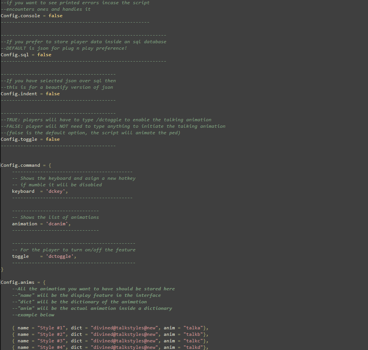Click 'Shows the list of animations' comment
Image resolution: width=368 pixels, height=350 pixels.
tap(55, 217)
